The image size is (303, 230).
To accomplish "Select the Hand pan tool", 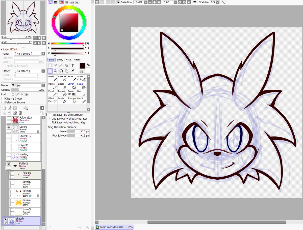I will (67, 71).
